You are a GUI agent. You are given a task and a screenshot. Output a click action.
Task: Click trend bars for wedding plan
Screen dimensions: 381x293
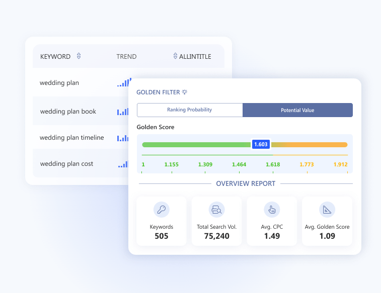click(124, 82)
